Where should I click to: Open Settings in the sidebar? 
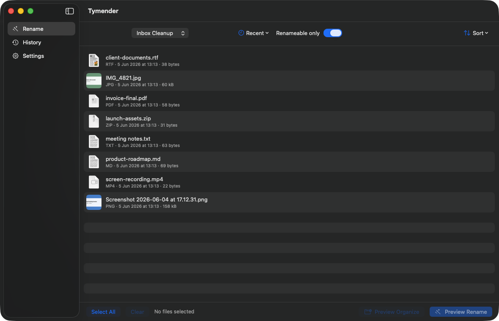(x=41, y=56)
